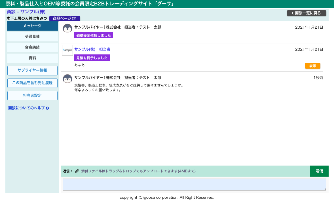Click into the reply message text area
The image size is (334, 201).
(x=195, y=185)
